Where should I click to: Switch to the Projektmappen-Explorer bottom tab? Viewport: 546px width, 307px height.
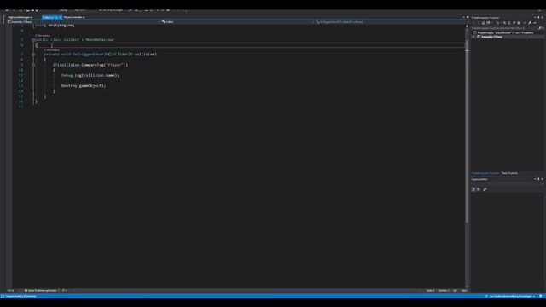pyautogui.click(x=485, y=173)
